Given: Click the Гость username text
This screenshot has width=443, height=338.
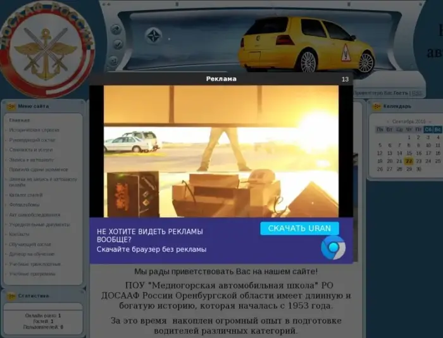Looking at the screenshot, I should pos(401,93).
